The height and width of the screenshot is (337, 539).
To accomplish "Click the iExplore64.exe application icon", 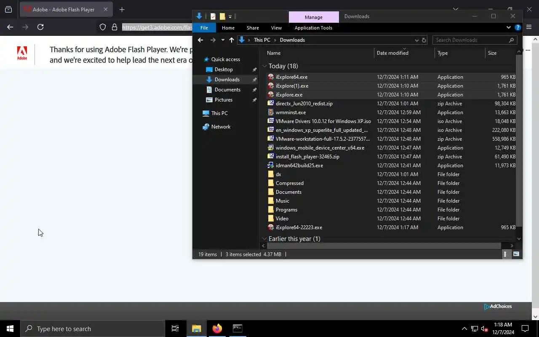I will [271, 77].
